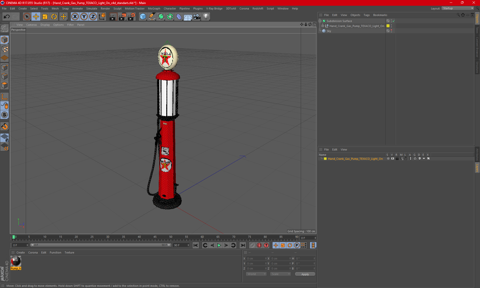Switch to the Content Browser tab
Image resolution: width=480 pixels, height=288 pixels.
(x=477, y=47)
